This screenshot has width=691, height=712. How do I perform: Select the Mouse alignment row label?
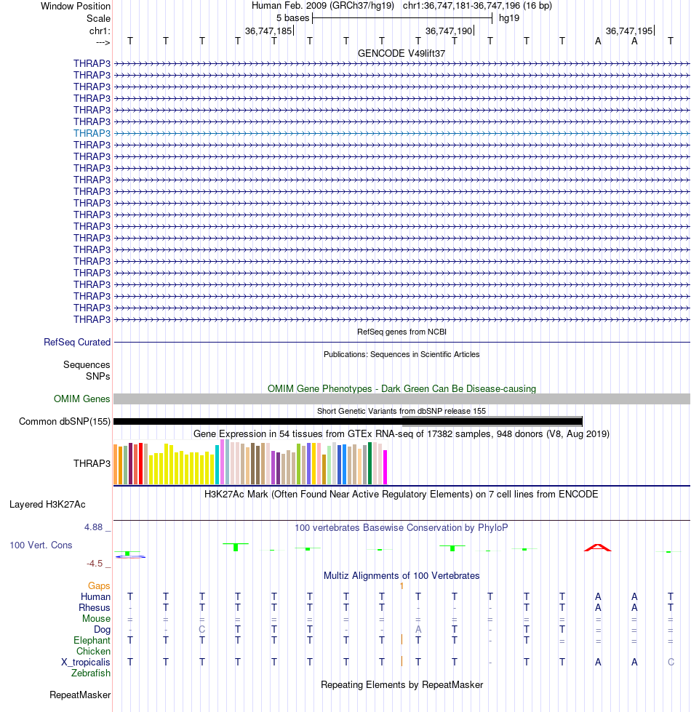[96, 618]
